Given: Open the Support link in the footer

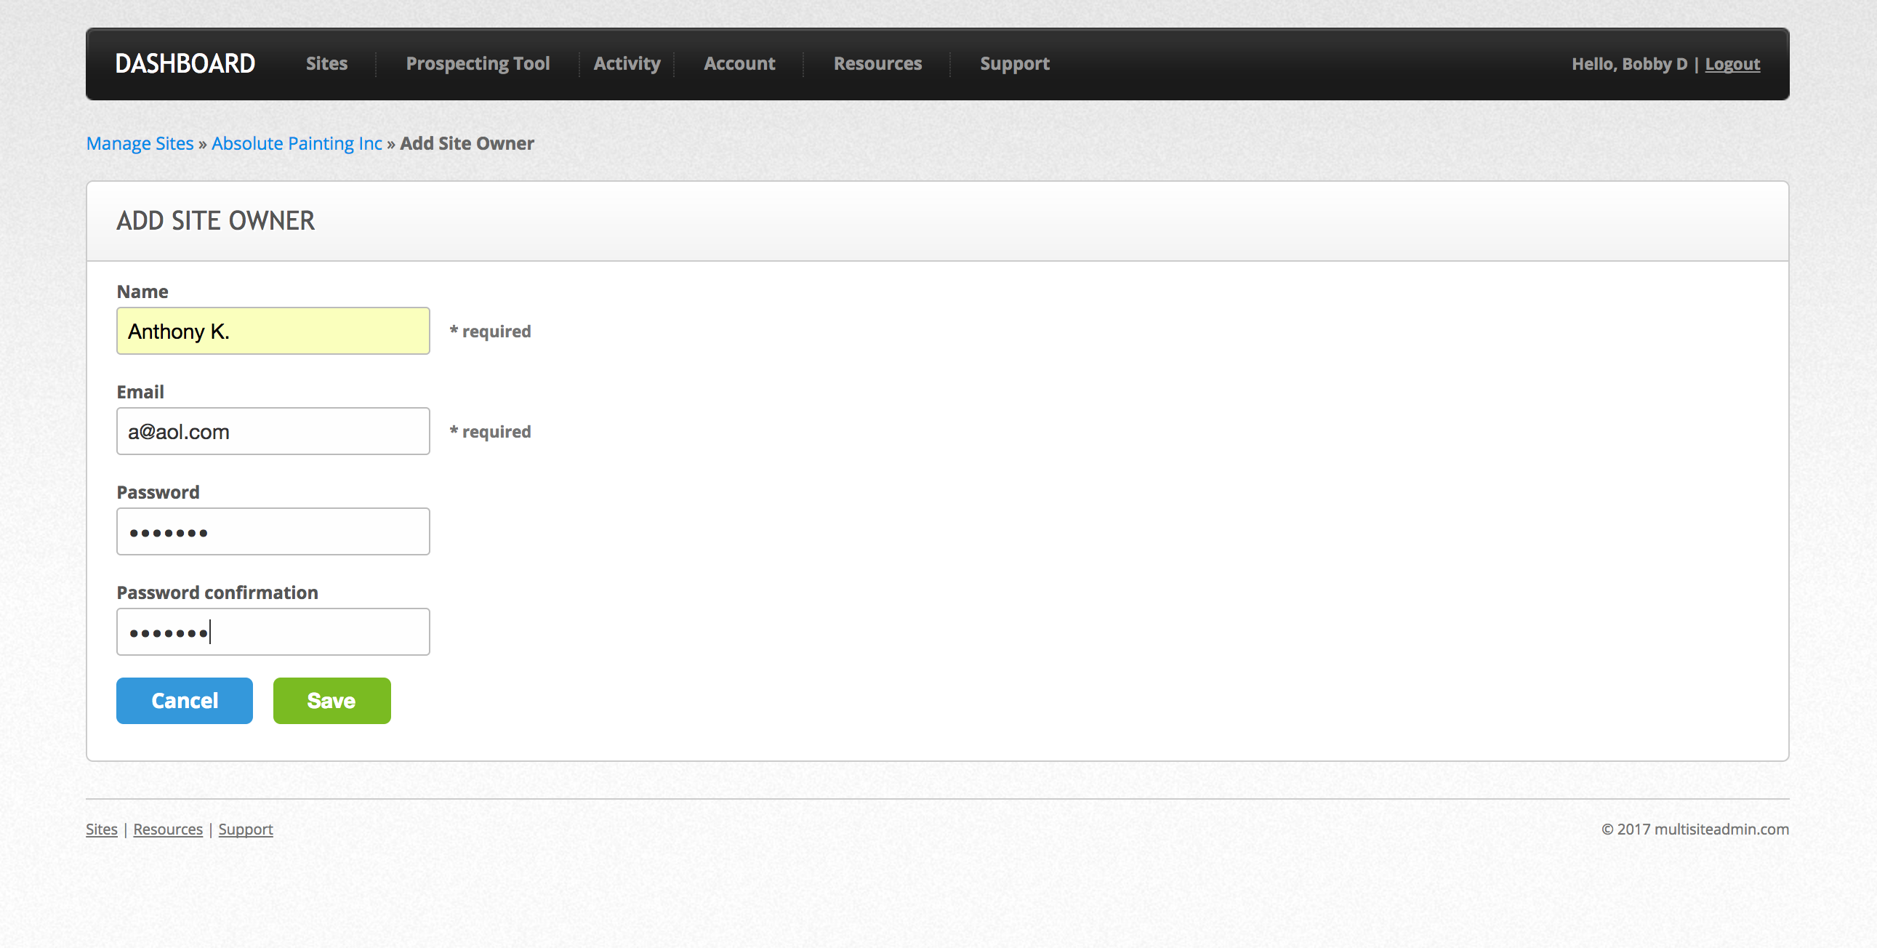Looking at the screenshot, I should coord(246,829).
